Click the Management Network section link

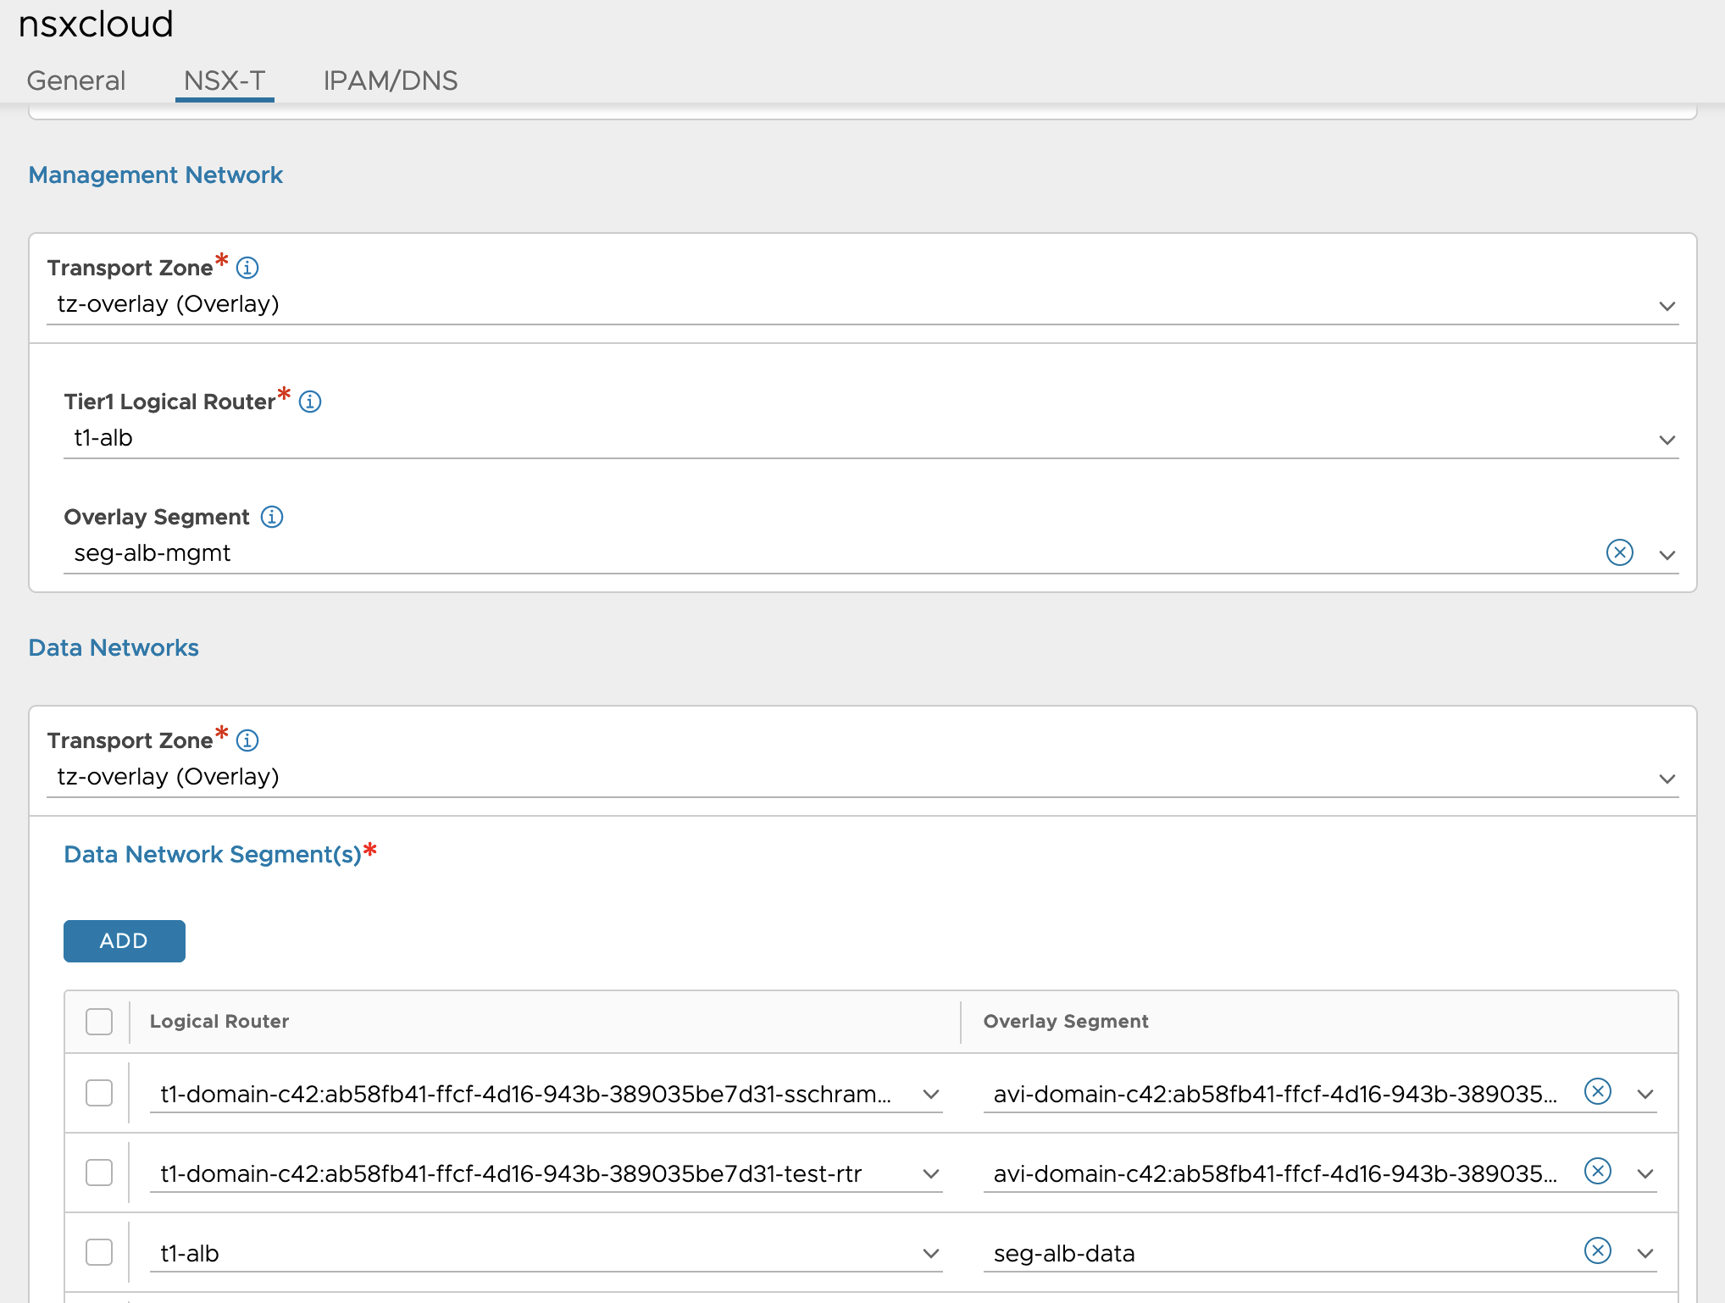[x=155, y=175]
